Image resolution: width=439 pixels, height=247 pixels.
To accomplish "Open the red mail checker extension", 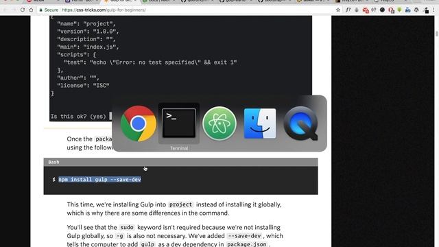I will [x=366, y=10].
